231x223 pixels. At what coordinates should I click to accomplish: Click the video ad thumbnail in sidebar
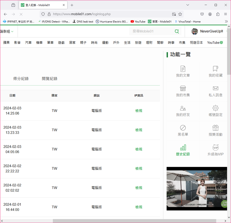pyautogui.click(x=197, y=189)
